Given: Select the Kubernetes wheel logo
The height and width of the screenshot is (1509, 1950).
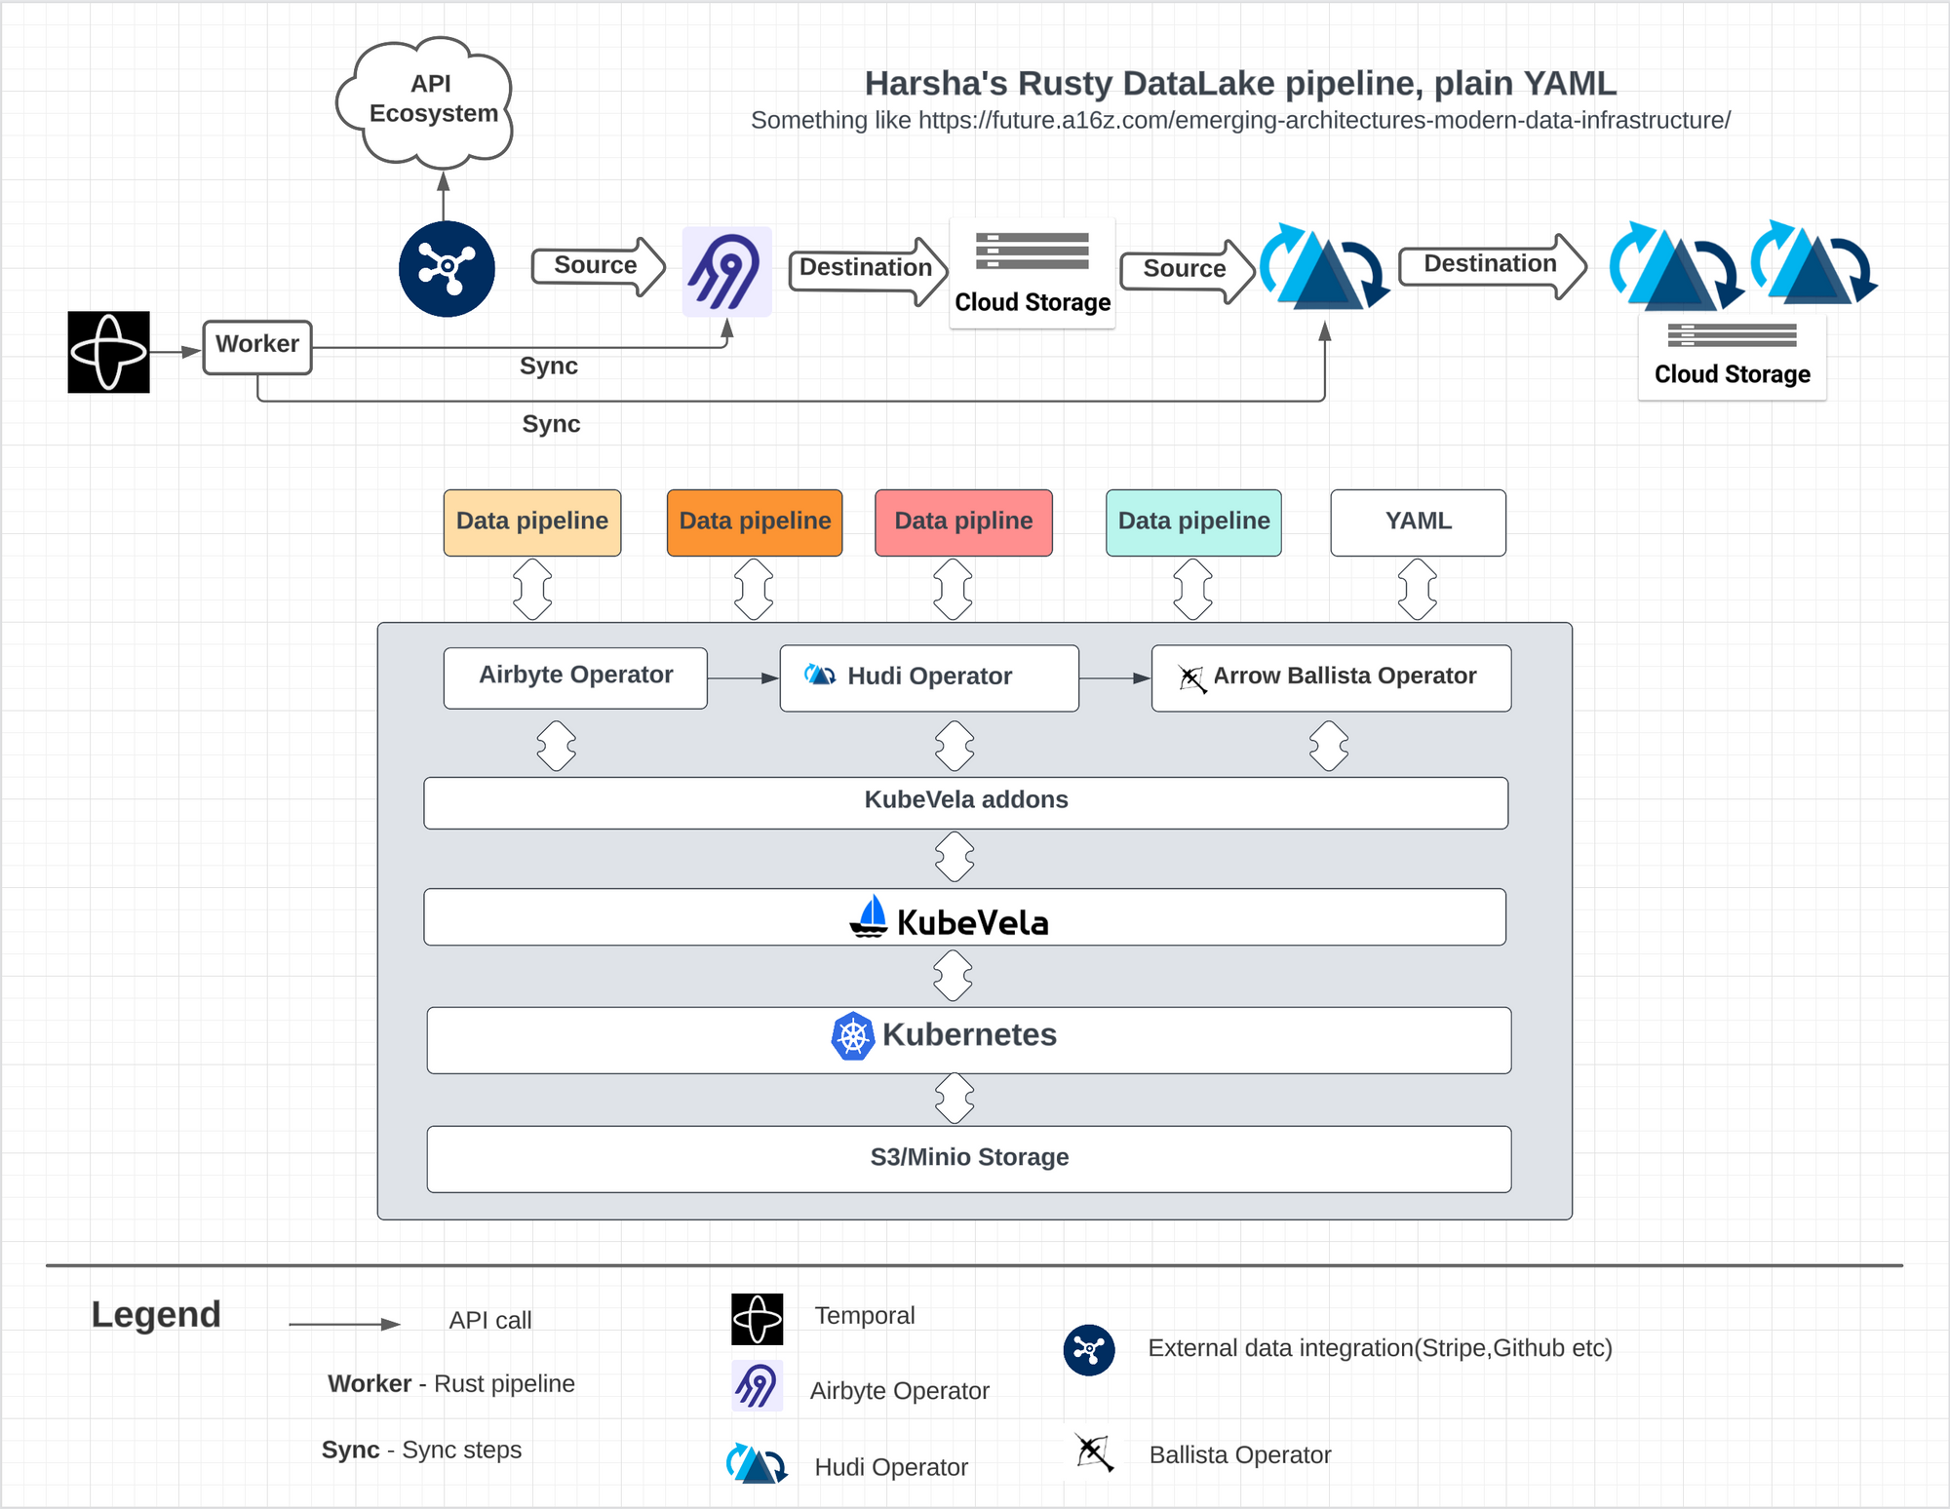Looking at the screenshot, I should (x=852, y=1036).
